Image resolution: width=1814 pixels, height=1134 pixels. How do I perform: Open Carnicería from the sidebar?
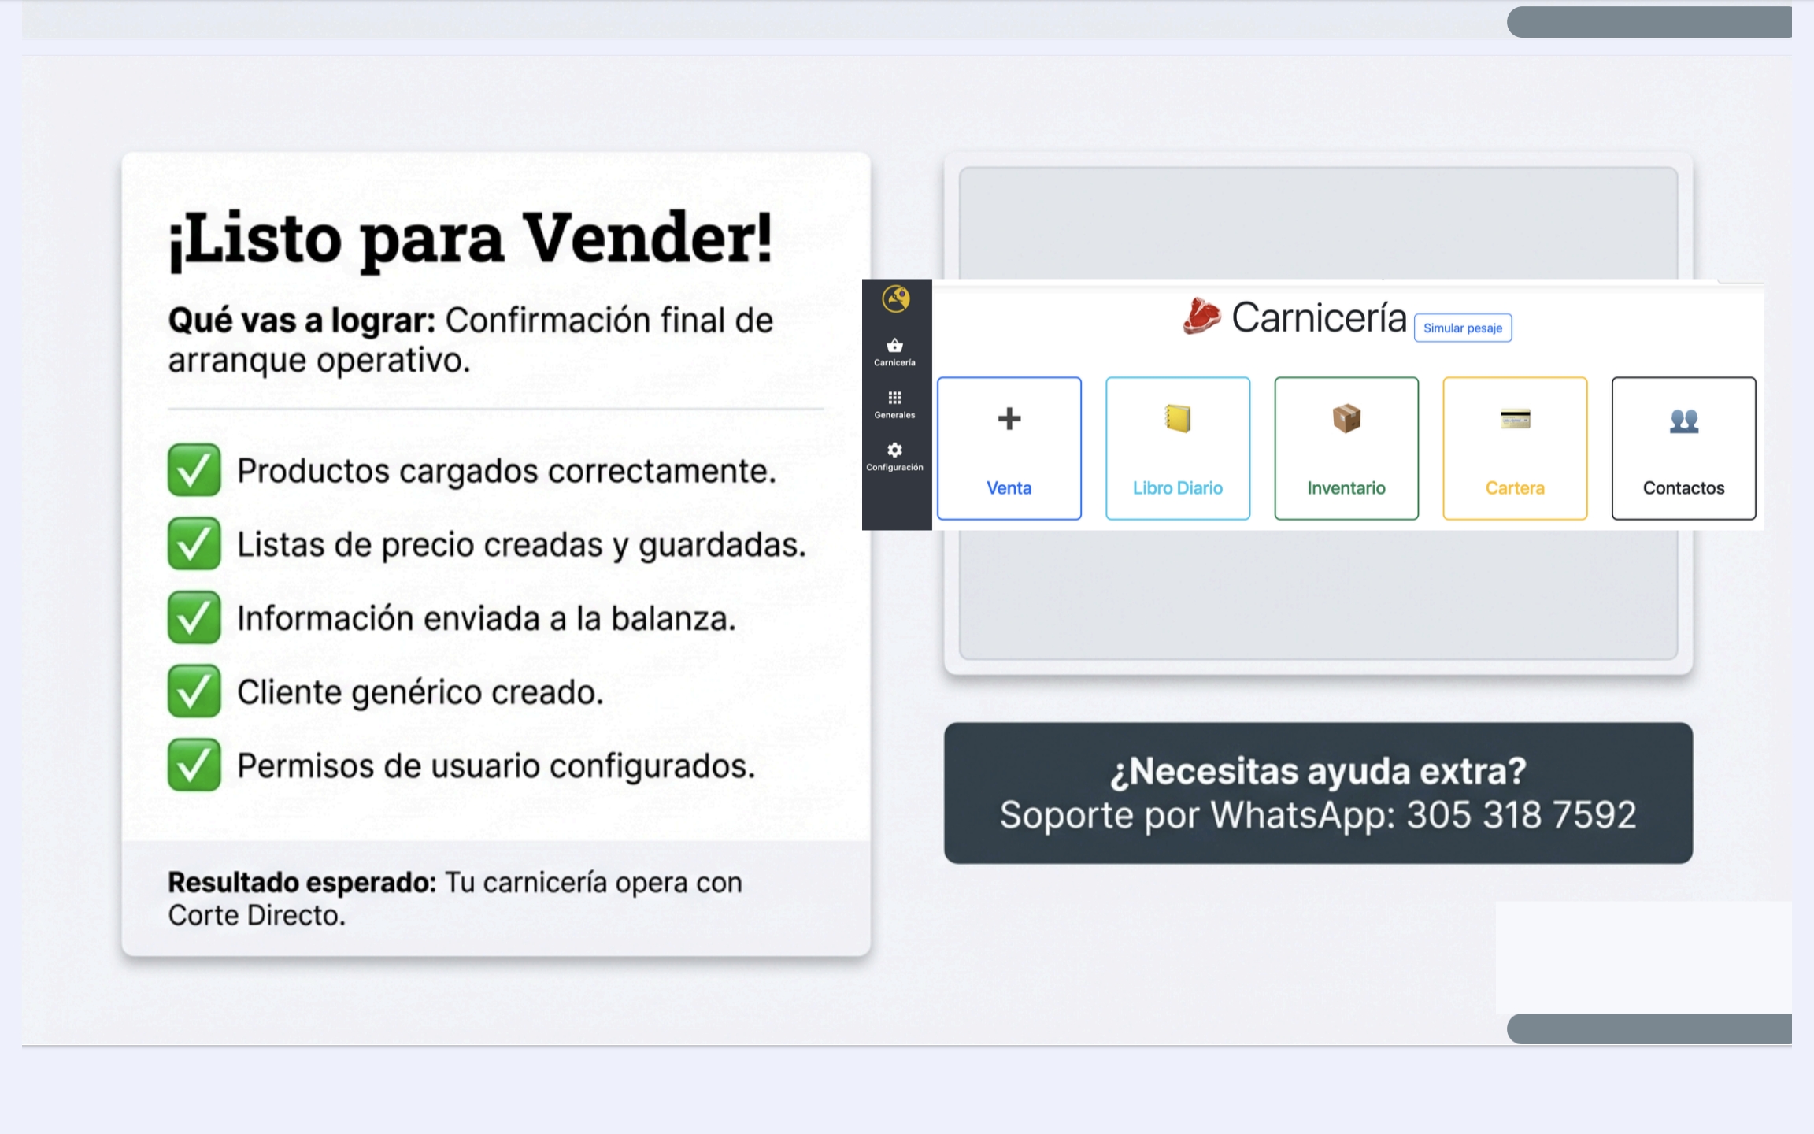[895, 351]
